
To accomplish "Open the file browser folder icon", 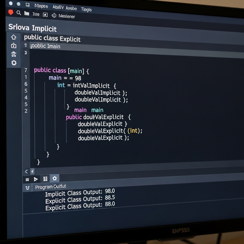I will coord(27,14).
